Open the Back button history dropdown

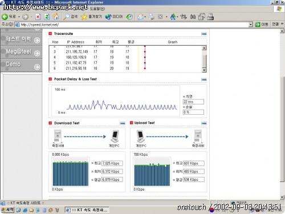coord(19,17)
